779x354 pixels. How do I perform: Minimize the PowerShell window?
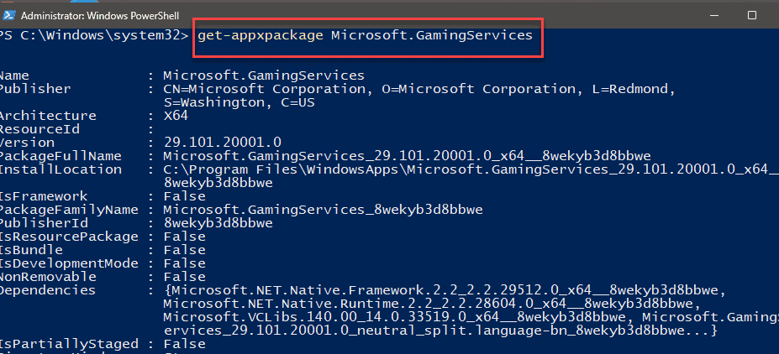(x=713, y=15)
